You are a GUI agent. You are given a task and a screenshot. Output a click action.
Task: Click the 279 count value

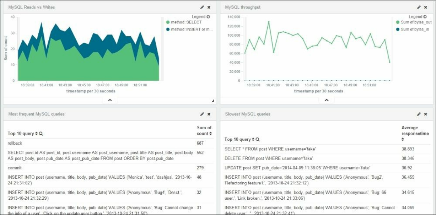pyautogui.click(x=200, y=168)
